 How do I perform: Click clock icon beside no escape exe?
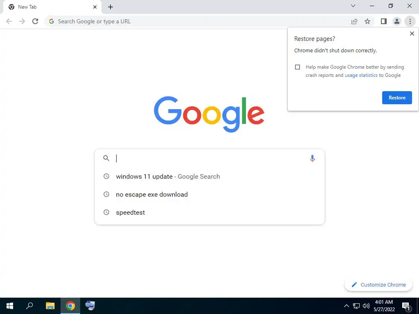pyautogui.click(x=106, y=194)
